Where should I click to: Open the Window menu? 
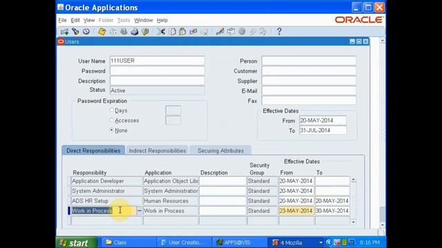coord(144,20)
